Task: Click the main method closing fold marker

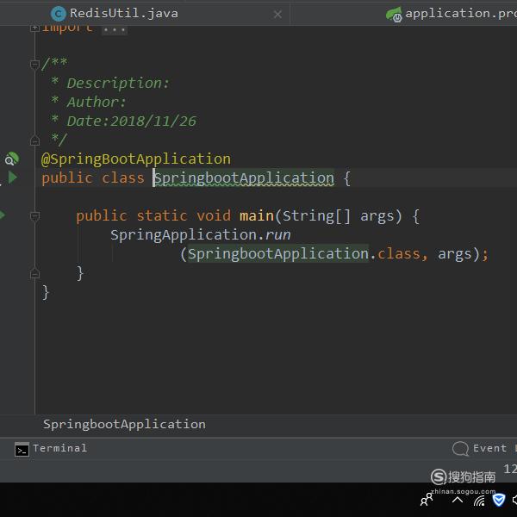Action: click(34, 273)
